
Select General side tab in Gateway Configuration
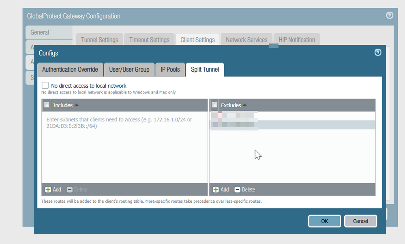click(x=49, y=32)
